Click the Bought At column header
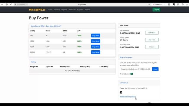Image resolution: width=189 pixels, height=106 pixels. click(34, 67)
